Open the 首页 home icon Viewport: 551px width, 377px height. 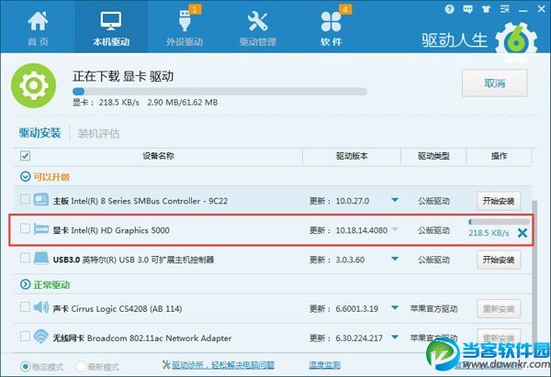38,28
